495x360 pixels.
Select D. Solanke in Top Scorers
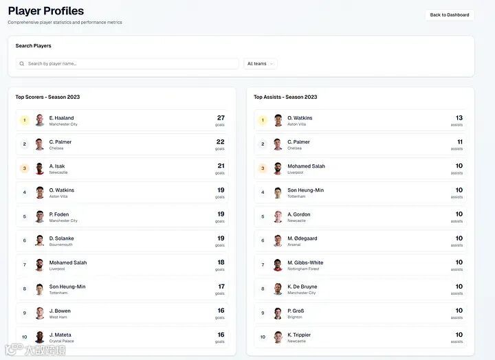122,241
